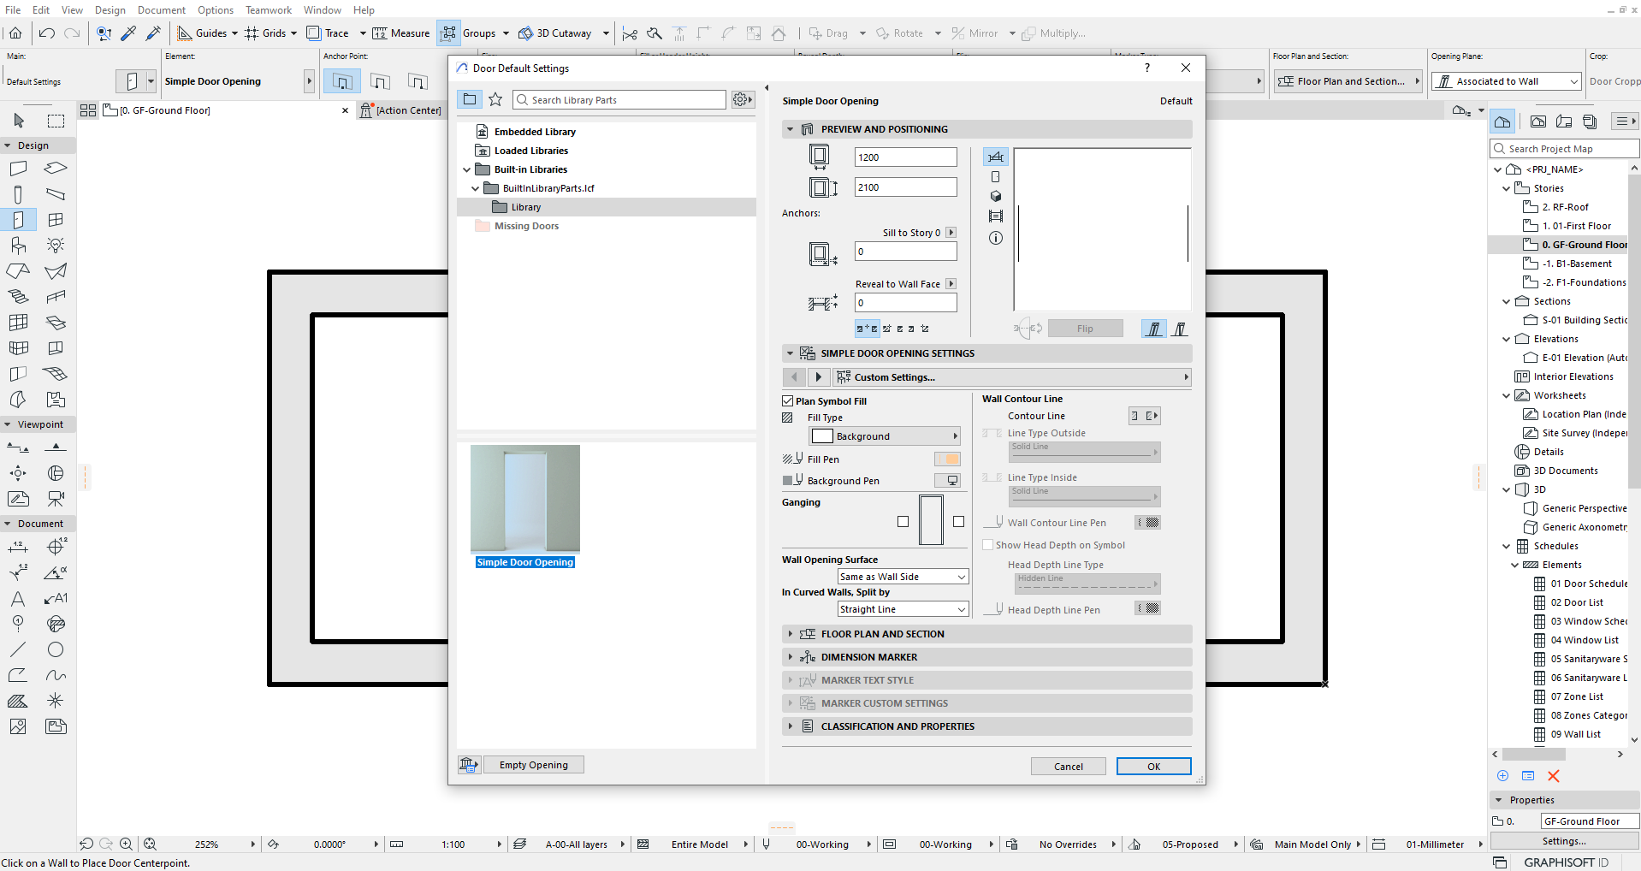This screenshot has height=871, width=1641.
Task: Collapse the Built-in Libraries tree node
Action: (x=467, y=169)
